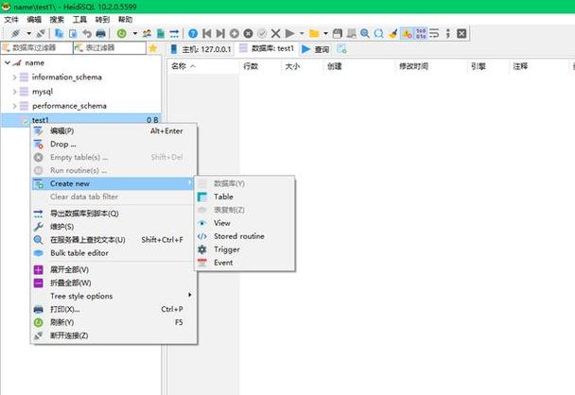
Task: Click the semicolon delimiter toolbar icon
Action: [447, 34]
